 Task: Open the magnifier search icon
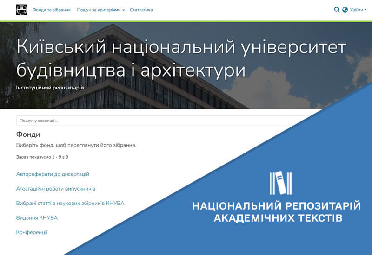337,10
